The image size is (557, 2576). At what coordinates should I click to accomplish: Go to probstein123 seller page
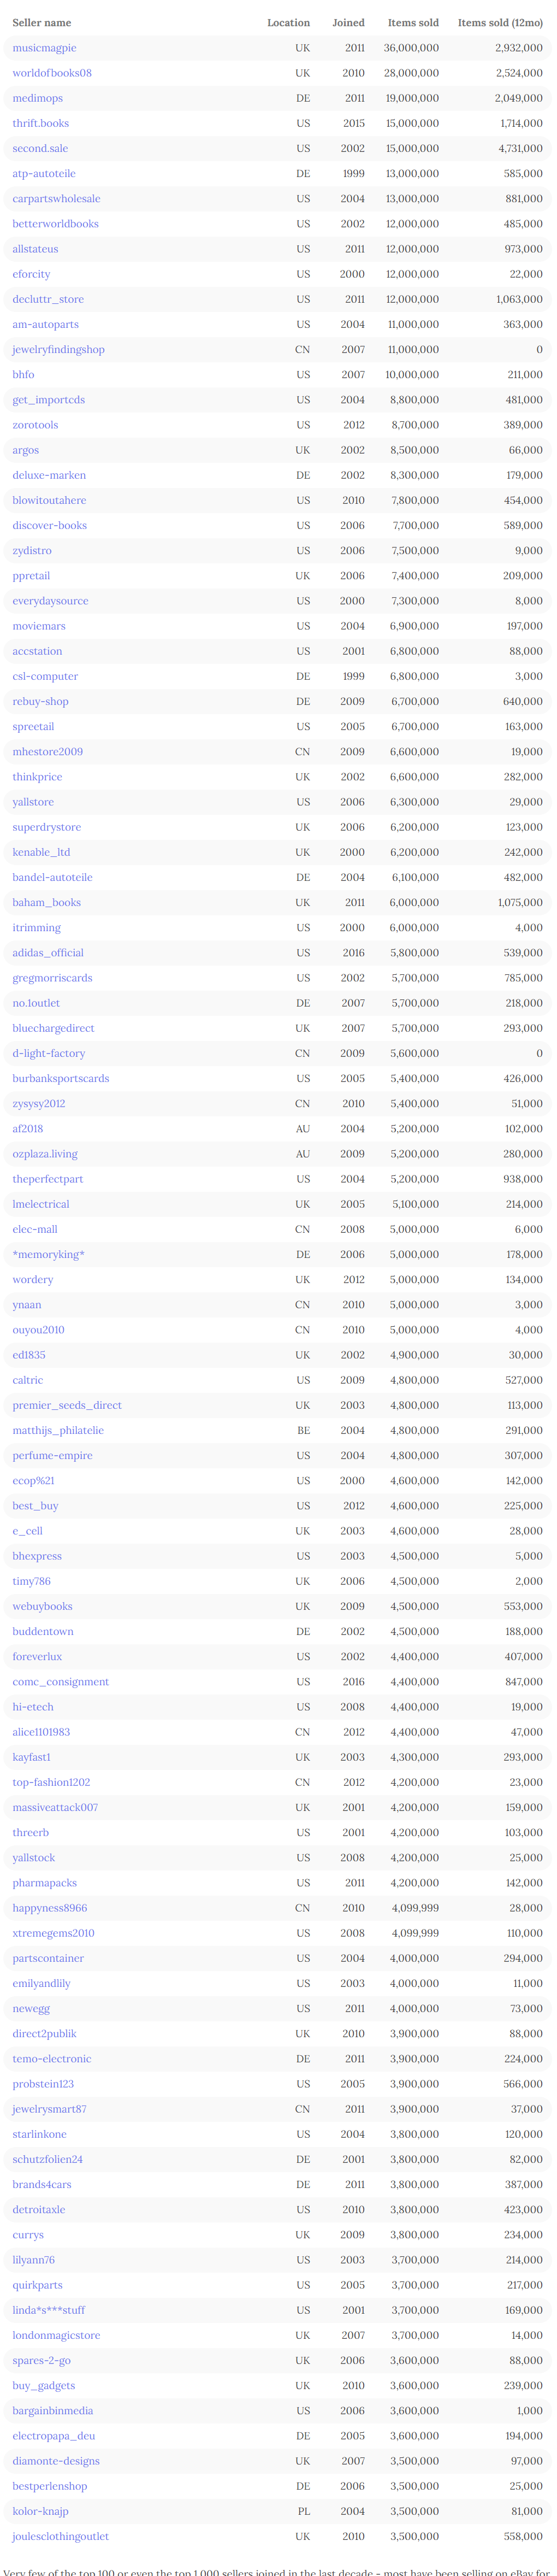pos(43,2084)
